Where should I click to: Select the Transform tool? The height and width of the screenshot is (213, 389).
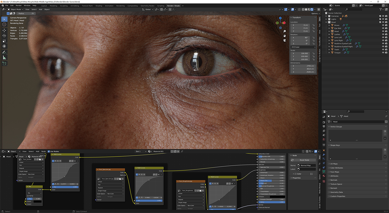(x=4, y=46)
